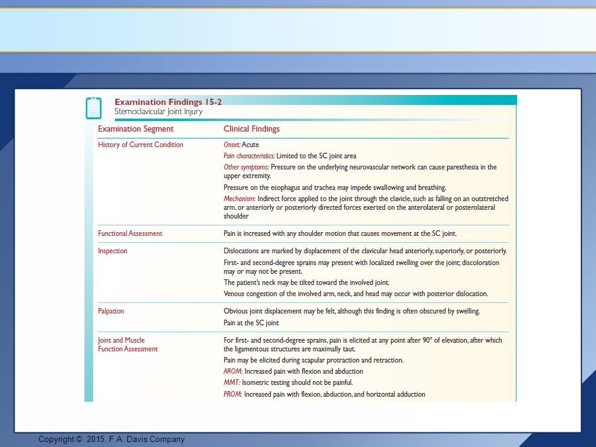Click 'Pain characteristics: Limited to the SC joint area'
596x447 pixels.
[x=290, y=156]
